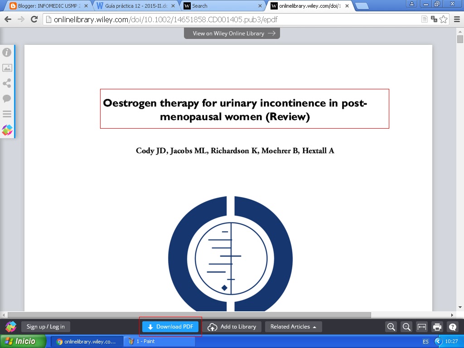Click the authors line Cody JD, Jacobs ML
This screenshot has height=348, width=464.
(235, 150)
